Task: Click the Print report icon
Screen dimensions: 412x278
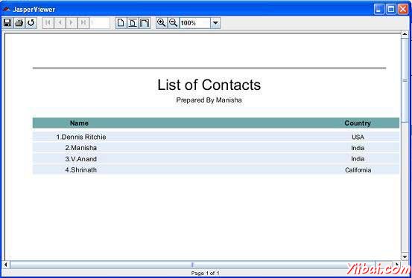Action: point(19,23)
